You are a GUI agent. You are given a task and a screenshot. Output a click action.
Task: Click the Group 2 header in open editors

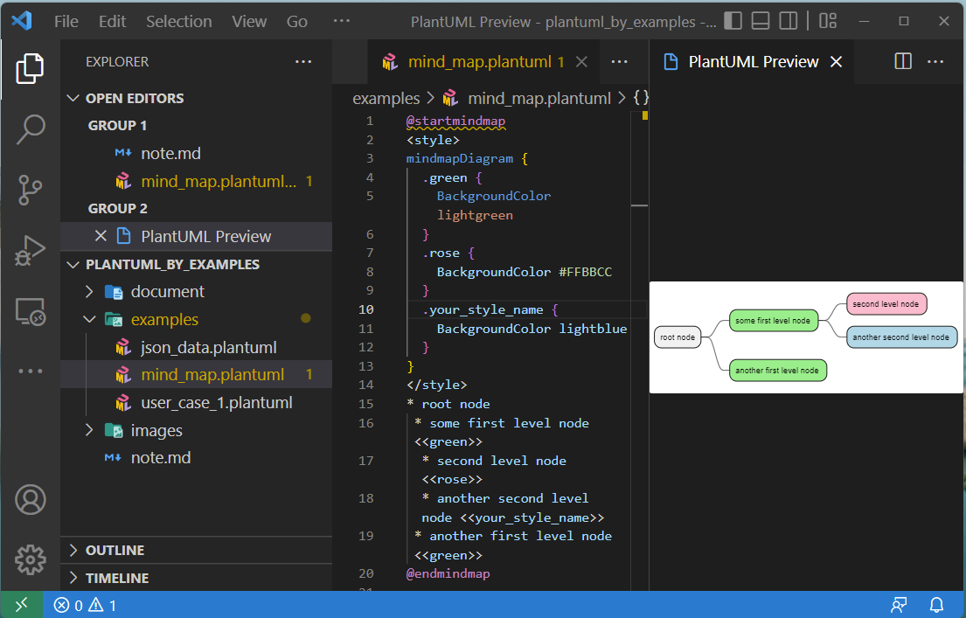[118, 208]
